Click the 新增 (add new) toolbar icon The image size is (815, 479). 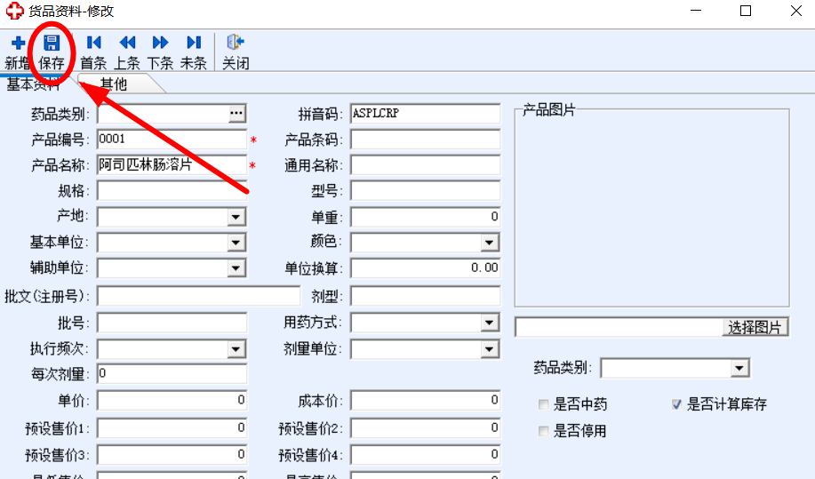tap(18, 43)
